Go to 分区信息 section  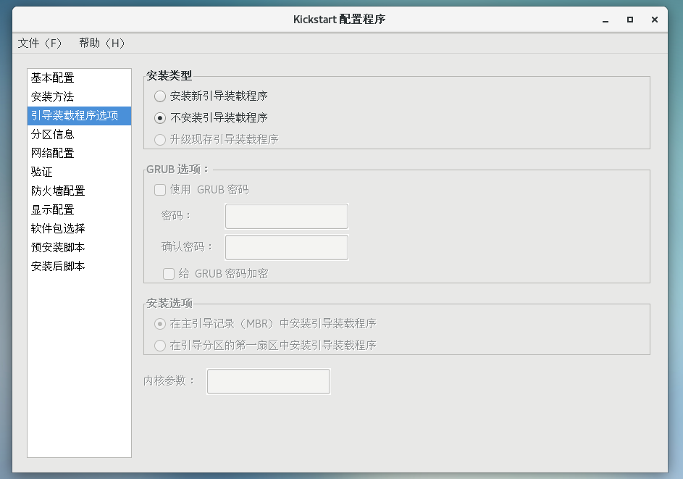79,134
